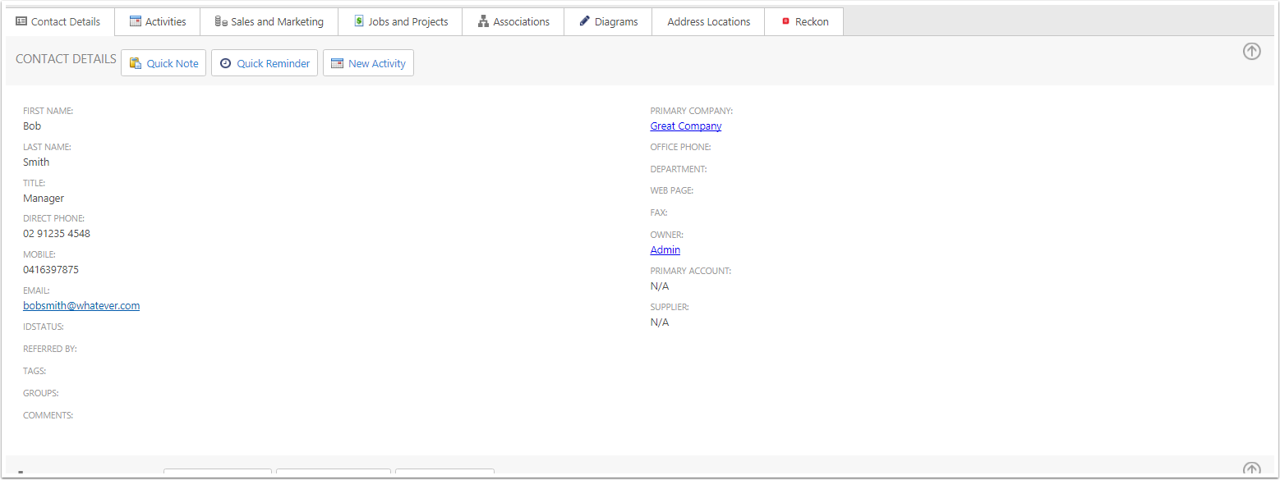Switch to the Address Locations tab
The width and height of the screenshot is (1280, 480).
[x=708, y=21]
